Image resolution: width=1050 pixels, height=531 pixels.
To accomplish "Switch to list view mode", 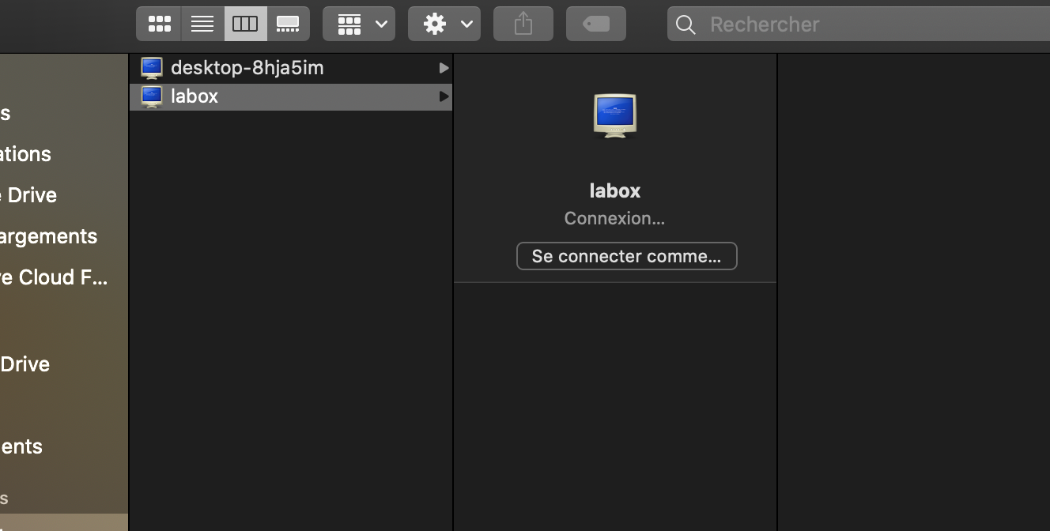I will [202, 24].
